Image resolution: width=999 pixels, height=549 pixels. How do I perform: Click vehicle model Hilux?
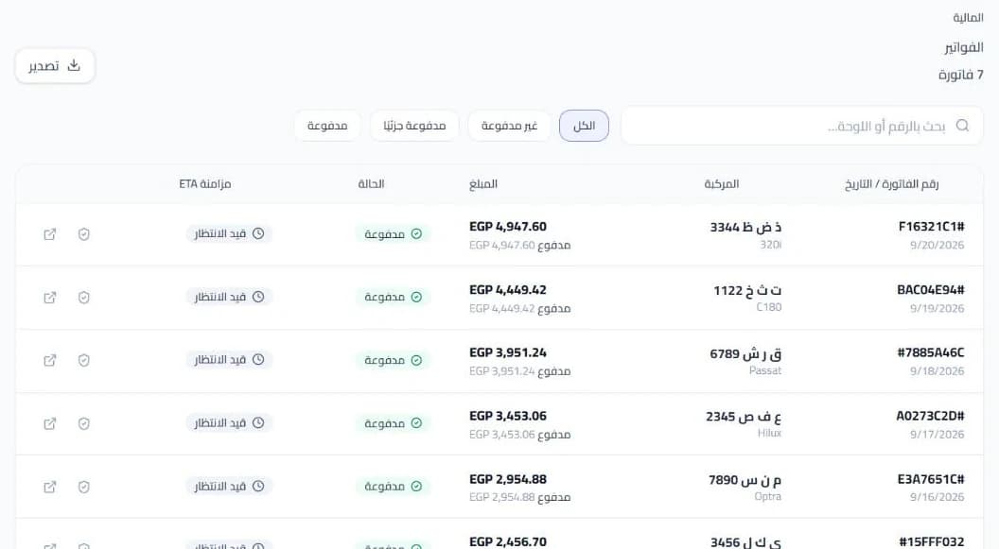point(769,433)
